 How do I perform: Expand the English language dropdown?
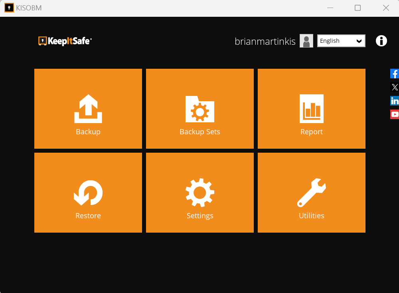pos(341,41)
